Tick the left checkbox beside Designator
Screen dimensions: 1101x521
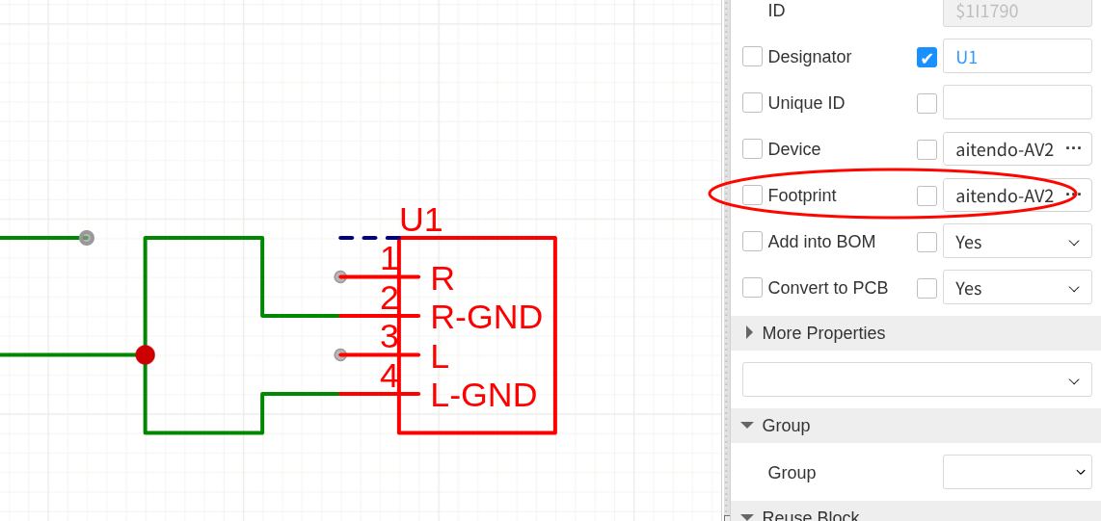[752, 57]
